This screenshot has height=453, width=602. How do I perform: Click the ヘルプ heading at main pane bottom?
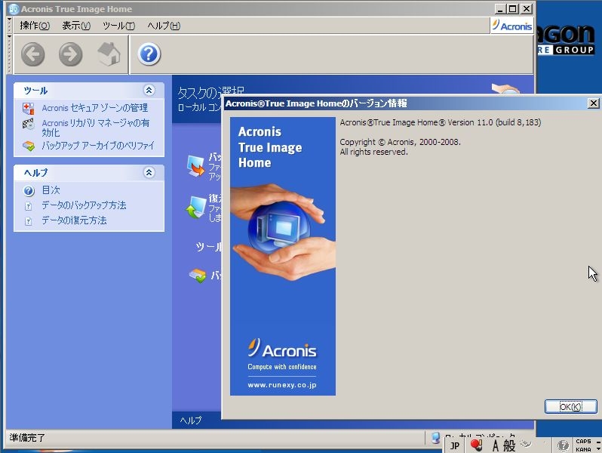click(x=190, y=421)
